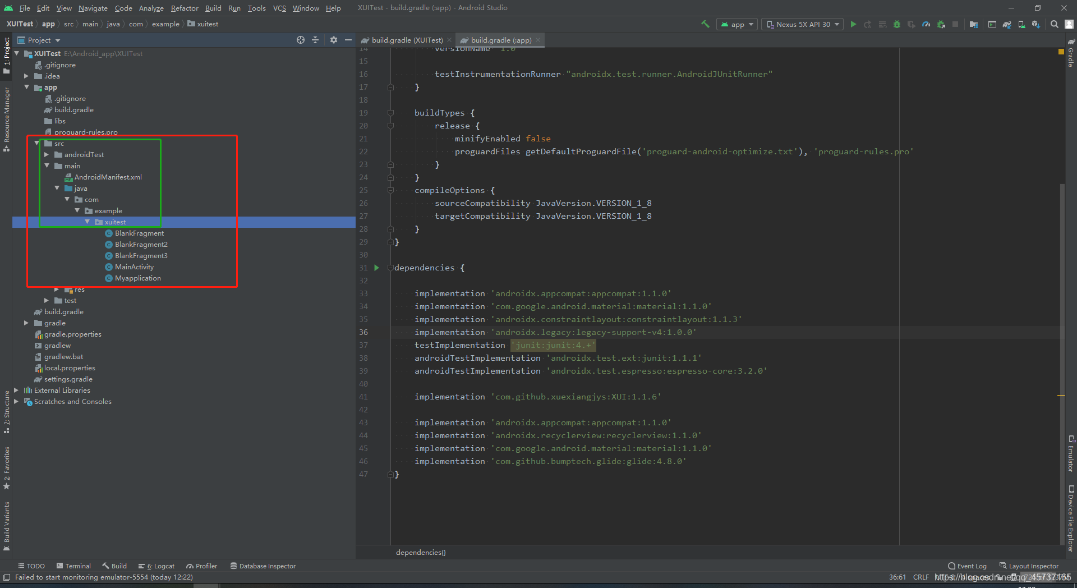Toggle the Terminal tool window
This screenshot has width=1077, height=588.
[x=73, y=566]
